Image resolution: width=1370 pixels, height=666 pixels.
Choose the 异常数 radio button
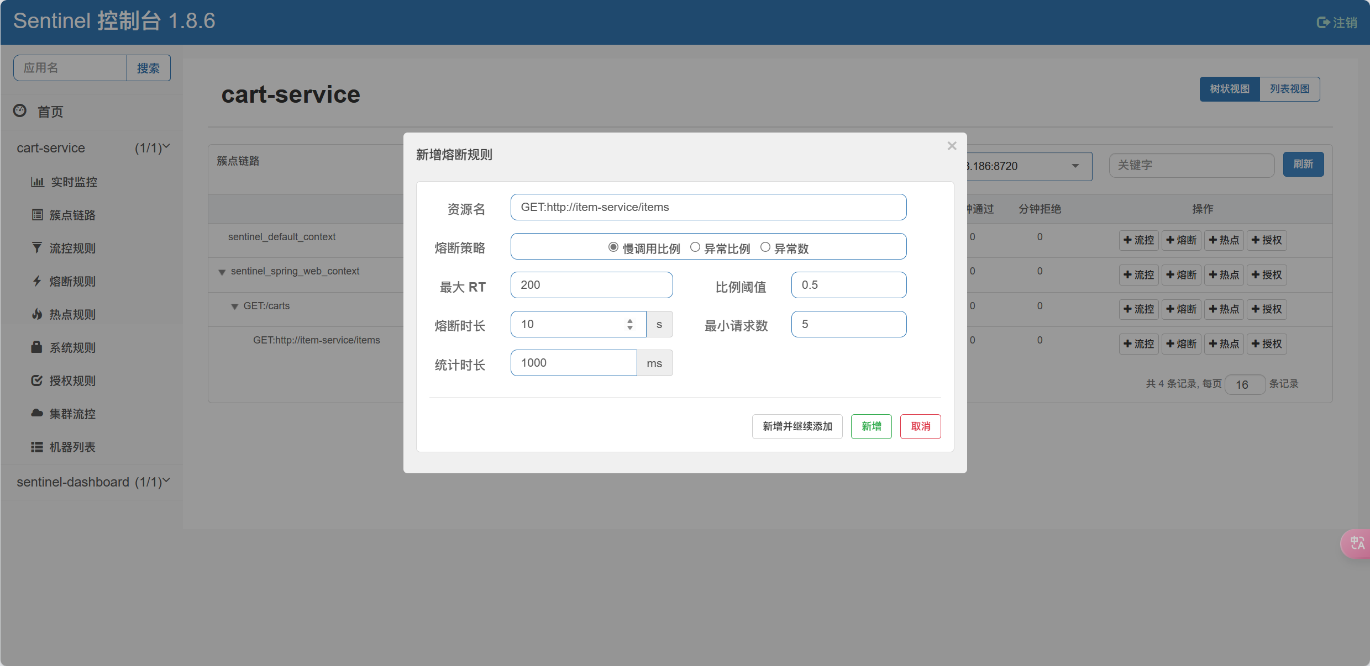[765, 247]
